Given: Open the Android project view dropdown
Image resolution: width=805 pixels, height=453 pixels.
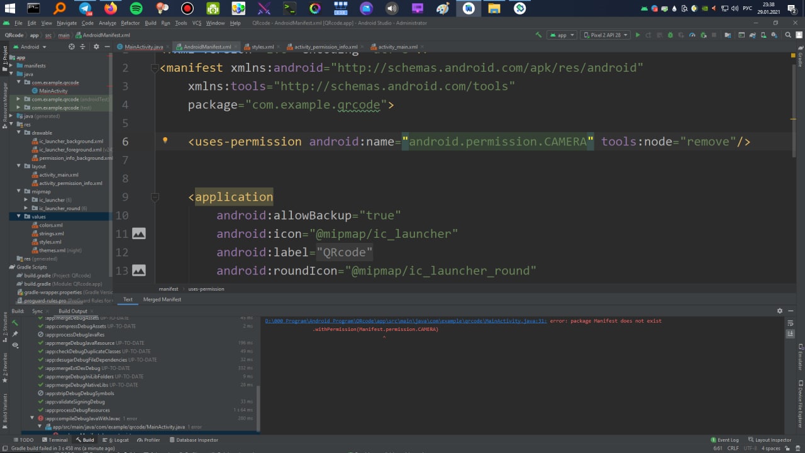Looking at the screenshot, I should [30, 47].
